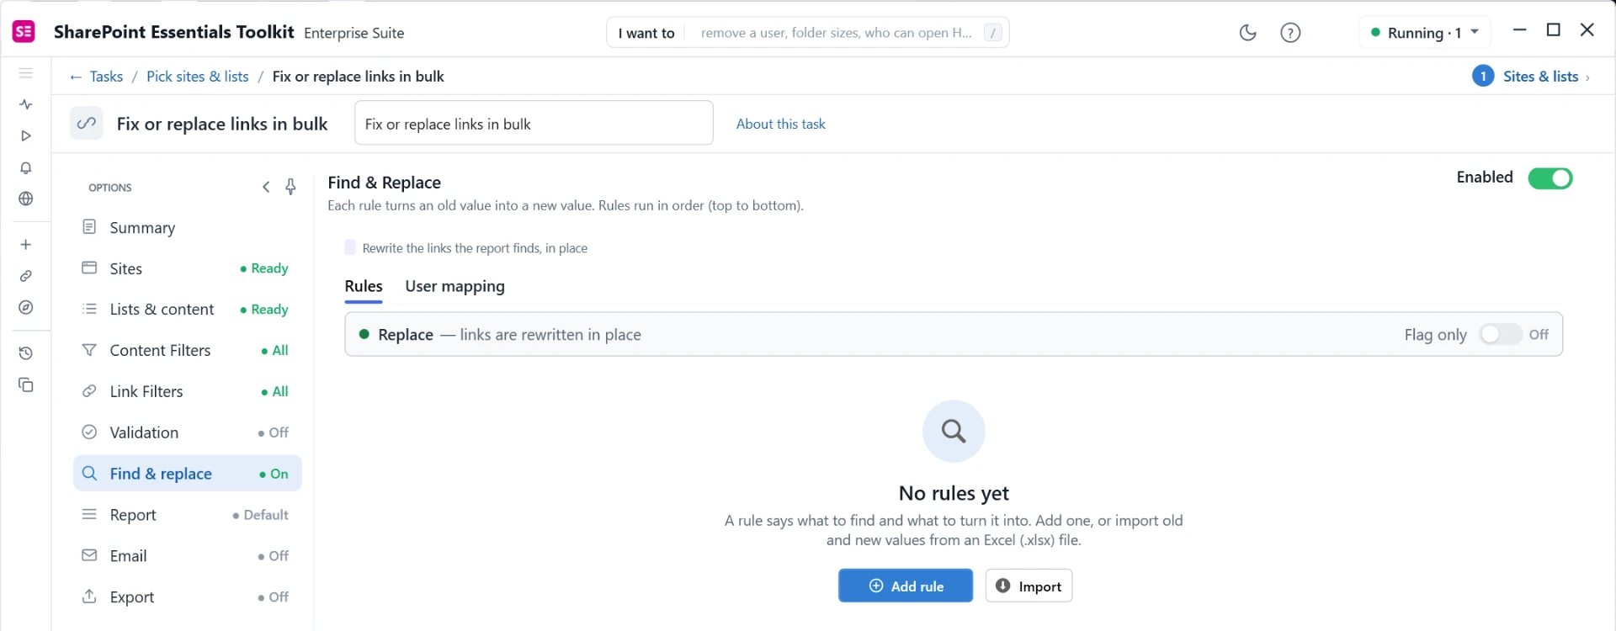Toggle the Enabled switch
Image resolution: width=1616 pixels, height=631 pixels.
click(x=1550, y=178)
